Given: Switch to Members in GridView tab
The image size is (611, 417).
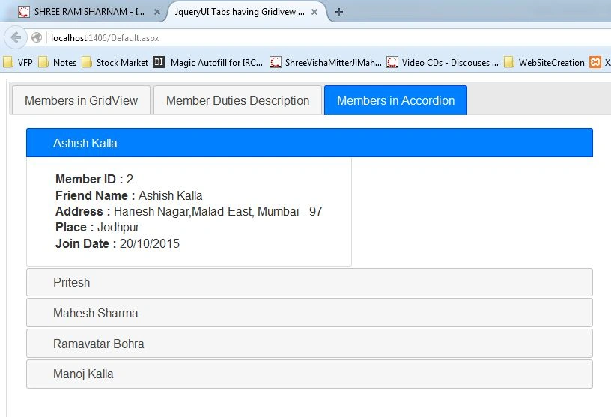Looking at the screenshot, I should click(x=81, y=100).
